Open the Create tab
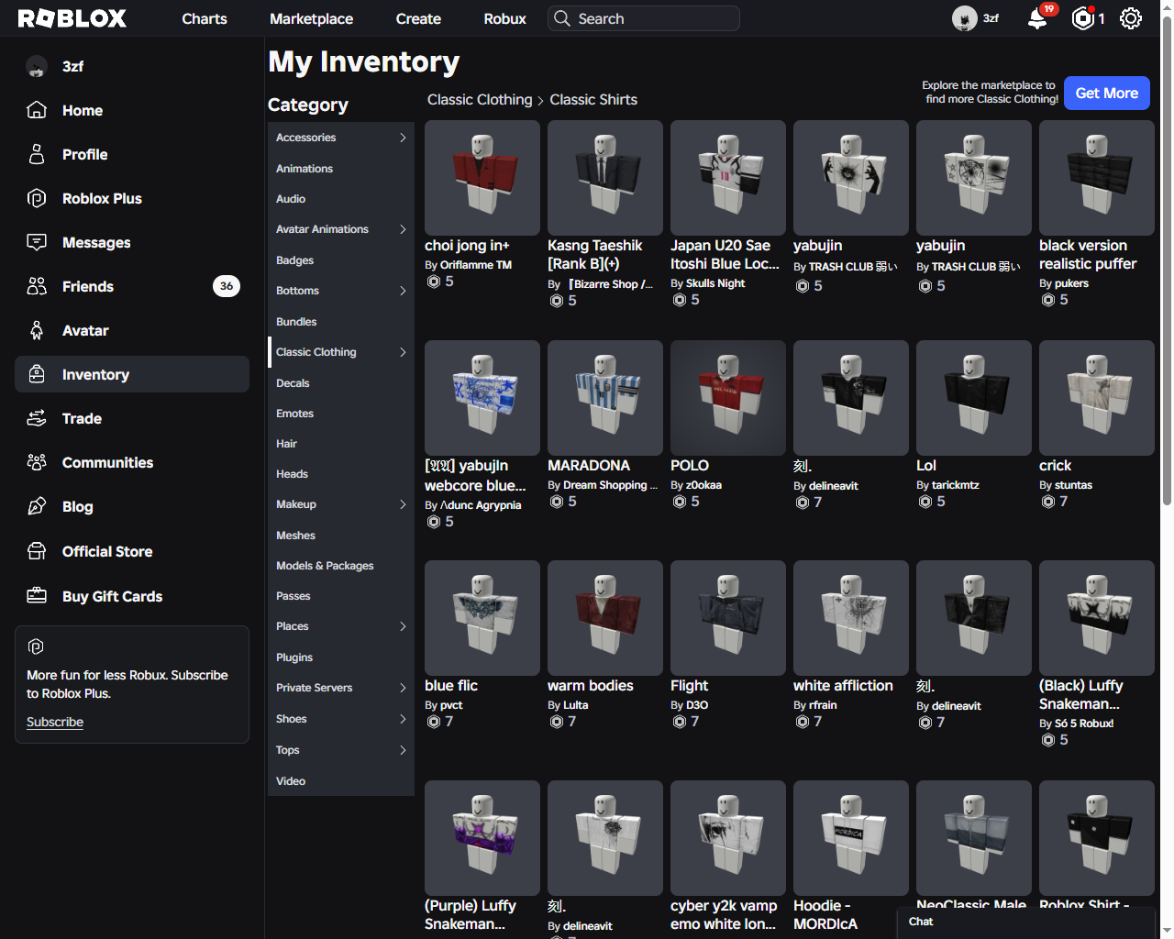 [x=418, y=18]
